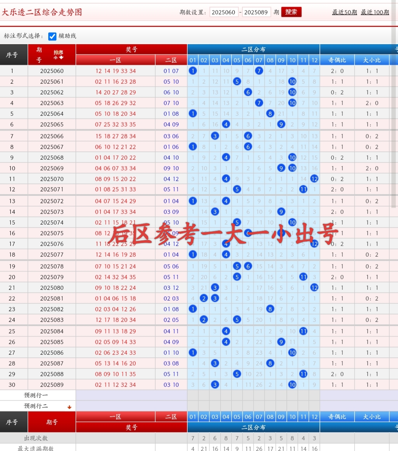Click blue ball 11 in row 2025079
The image size is (398, 451).
pos(303,277)
